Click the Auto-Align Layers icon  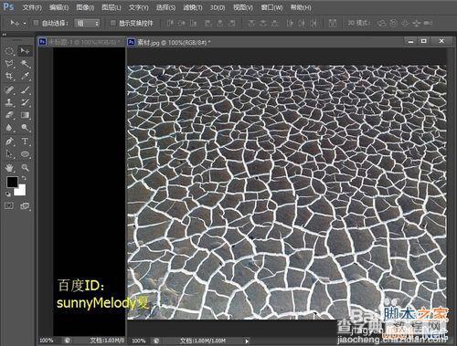click(x=333, y=23)
